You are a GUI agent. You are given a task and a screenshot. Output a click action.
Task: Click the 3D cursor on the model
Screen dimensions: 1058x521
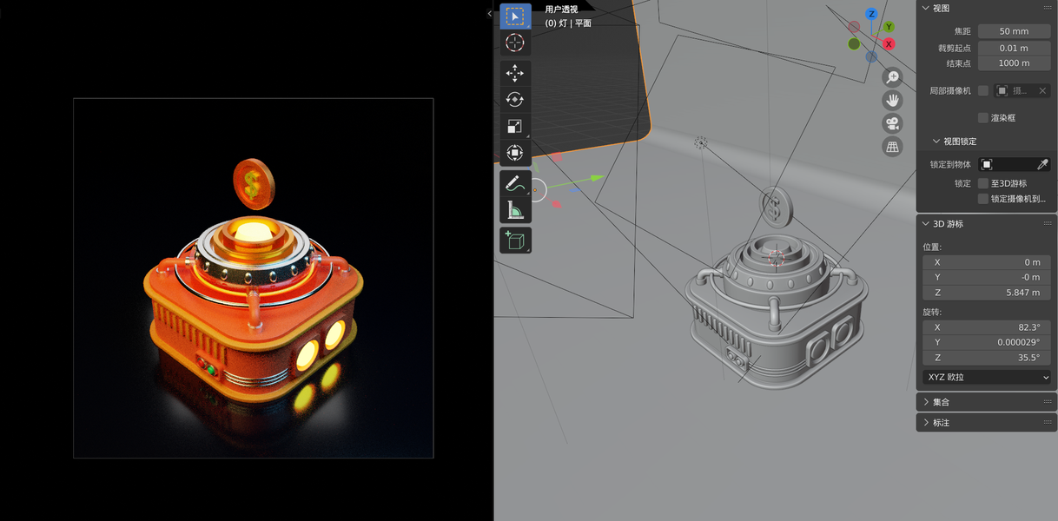[x=776, y=258]
